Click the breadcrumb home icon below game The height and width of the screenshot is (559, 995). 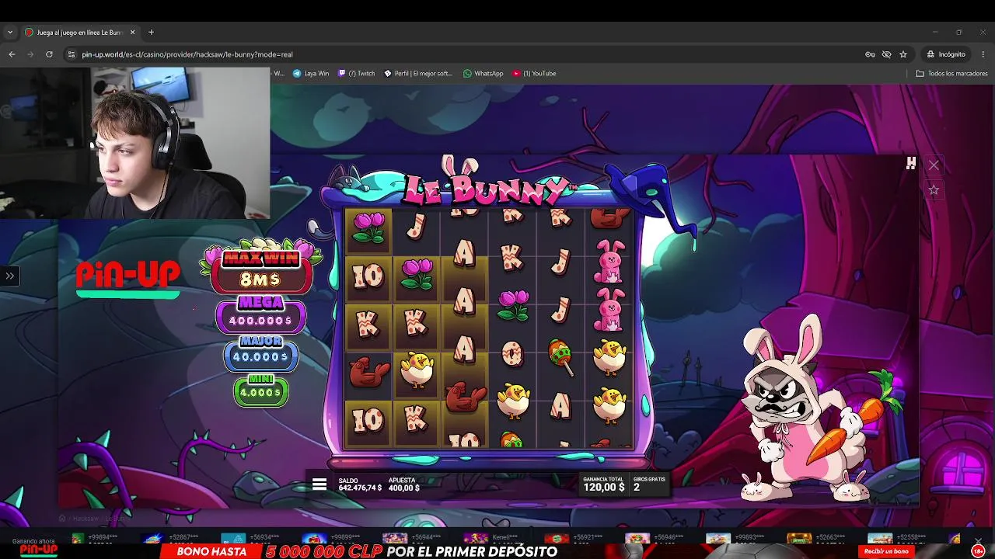point(62,518)
